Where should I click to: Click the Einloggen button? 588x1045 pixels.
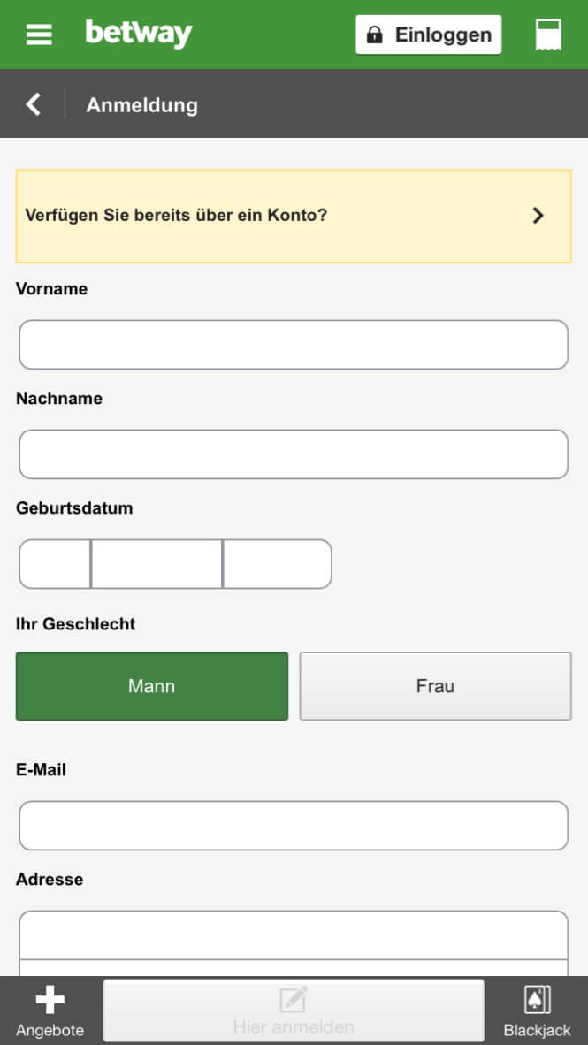428,34
